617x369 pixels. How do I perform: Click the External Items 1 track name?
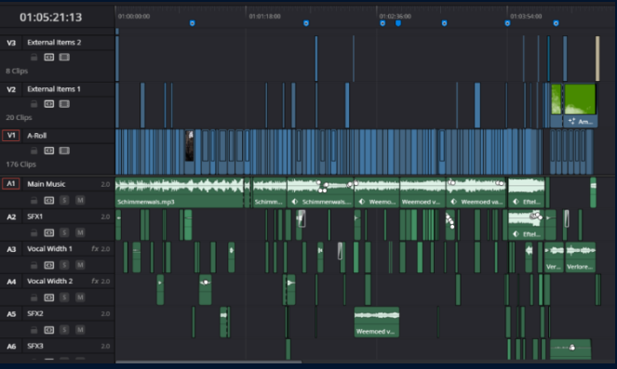click(54, 89)
